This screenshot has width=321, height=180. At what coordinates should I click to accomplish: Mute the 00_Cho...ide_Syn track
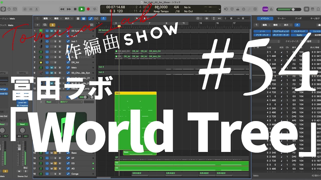pyautogui.click(x=52, y=73)
